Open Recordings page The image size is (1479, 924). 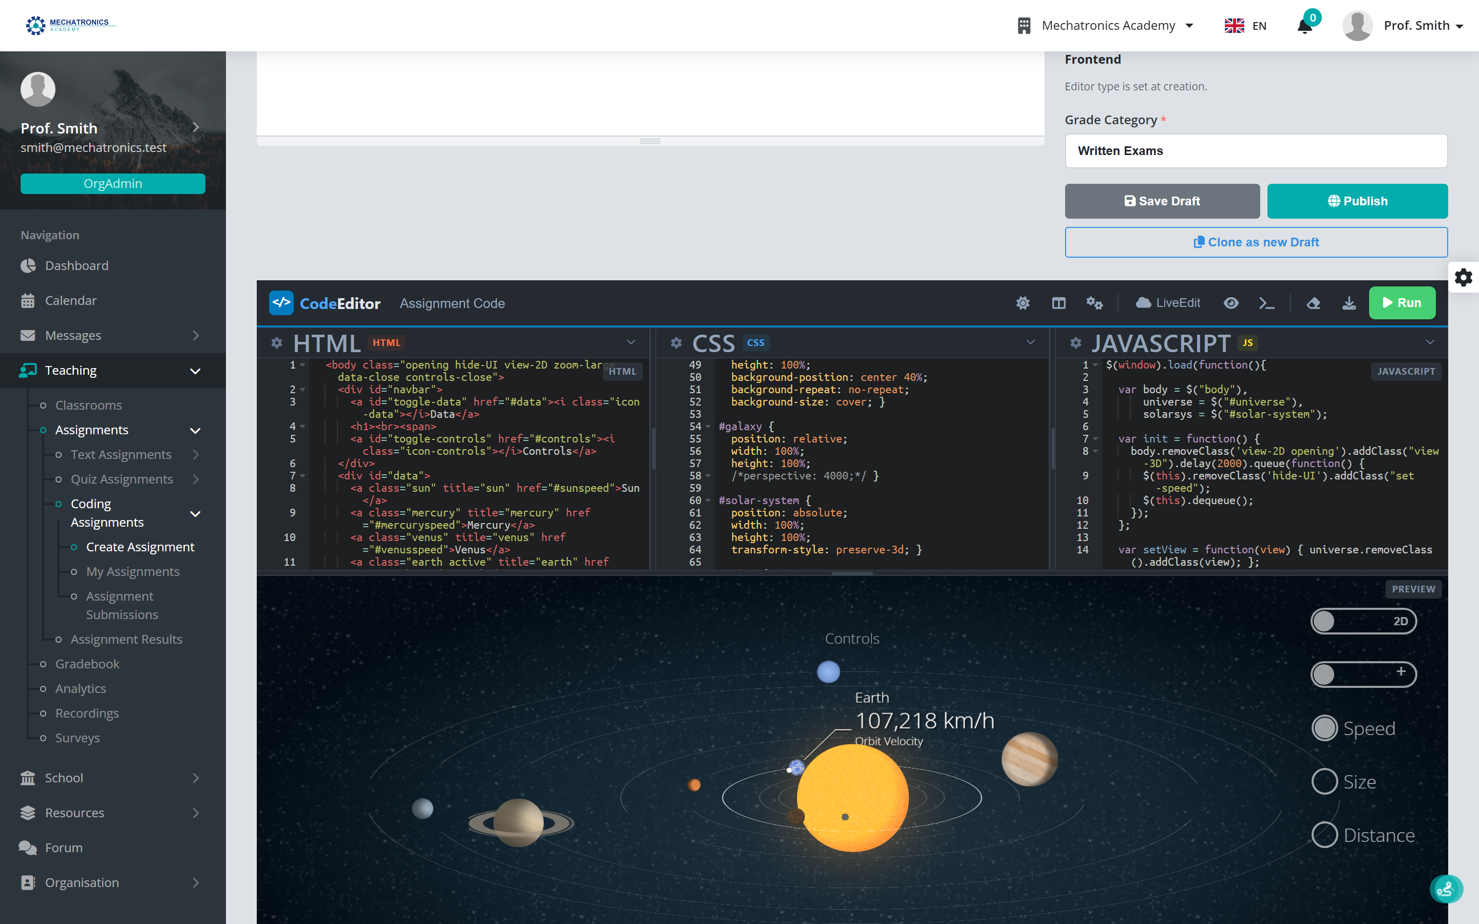87,713
